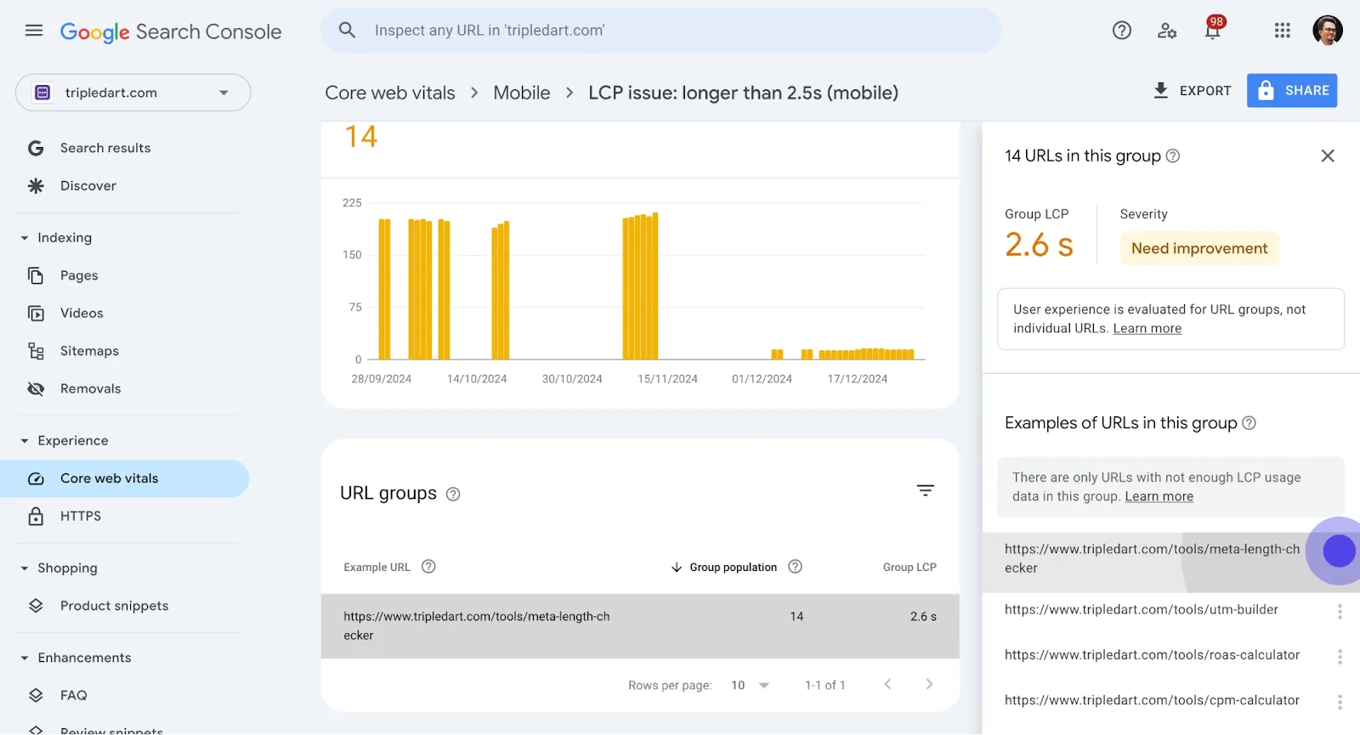
Task: Go to Search results
Action: [x=105, y=148]
